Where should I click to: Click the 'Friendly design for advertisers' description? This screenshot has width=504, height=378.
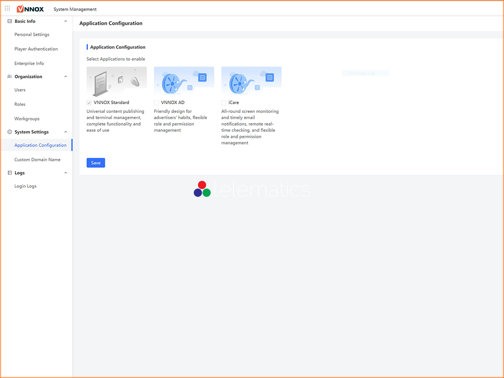pyautogui.click(x=180, y=121)
